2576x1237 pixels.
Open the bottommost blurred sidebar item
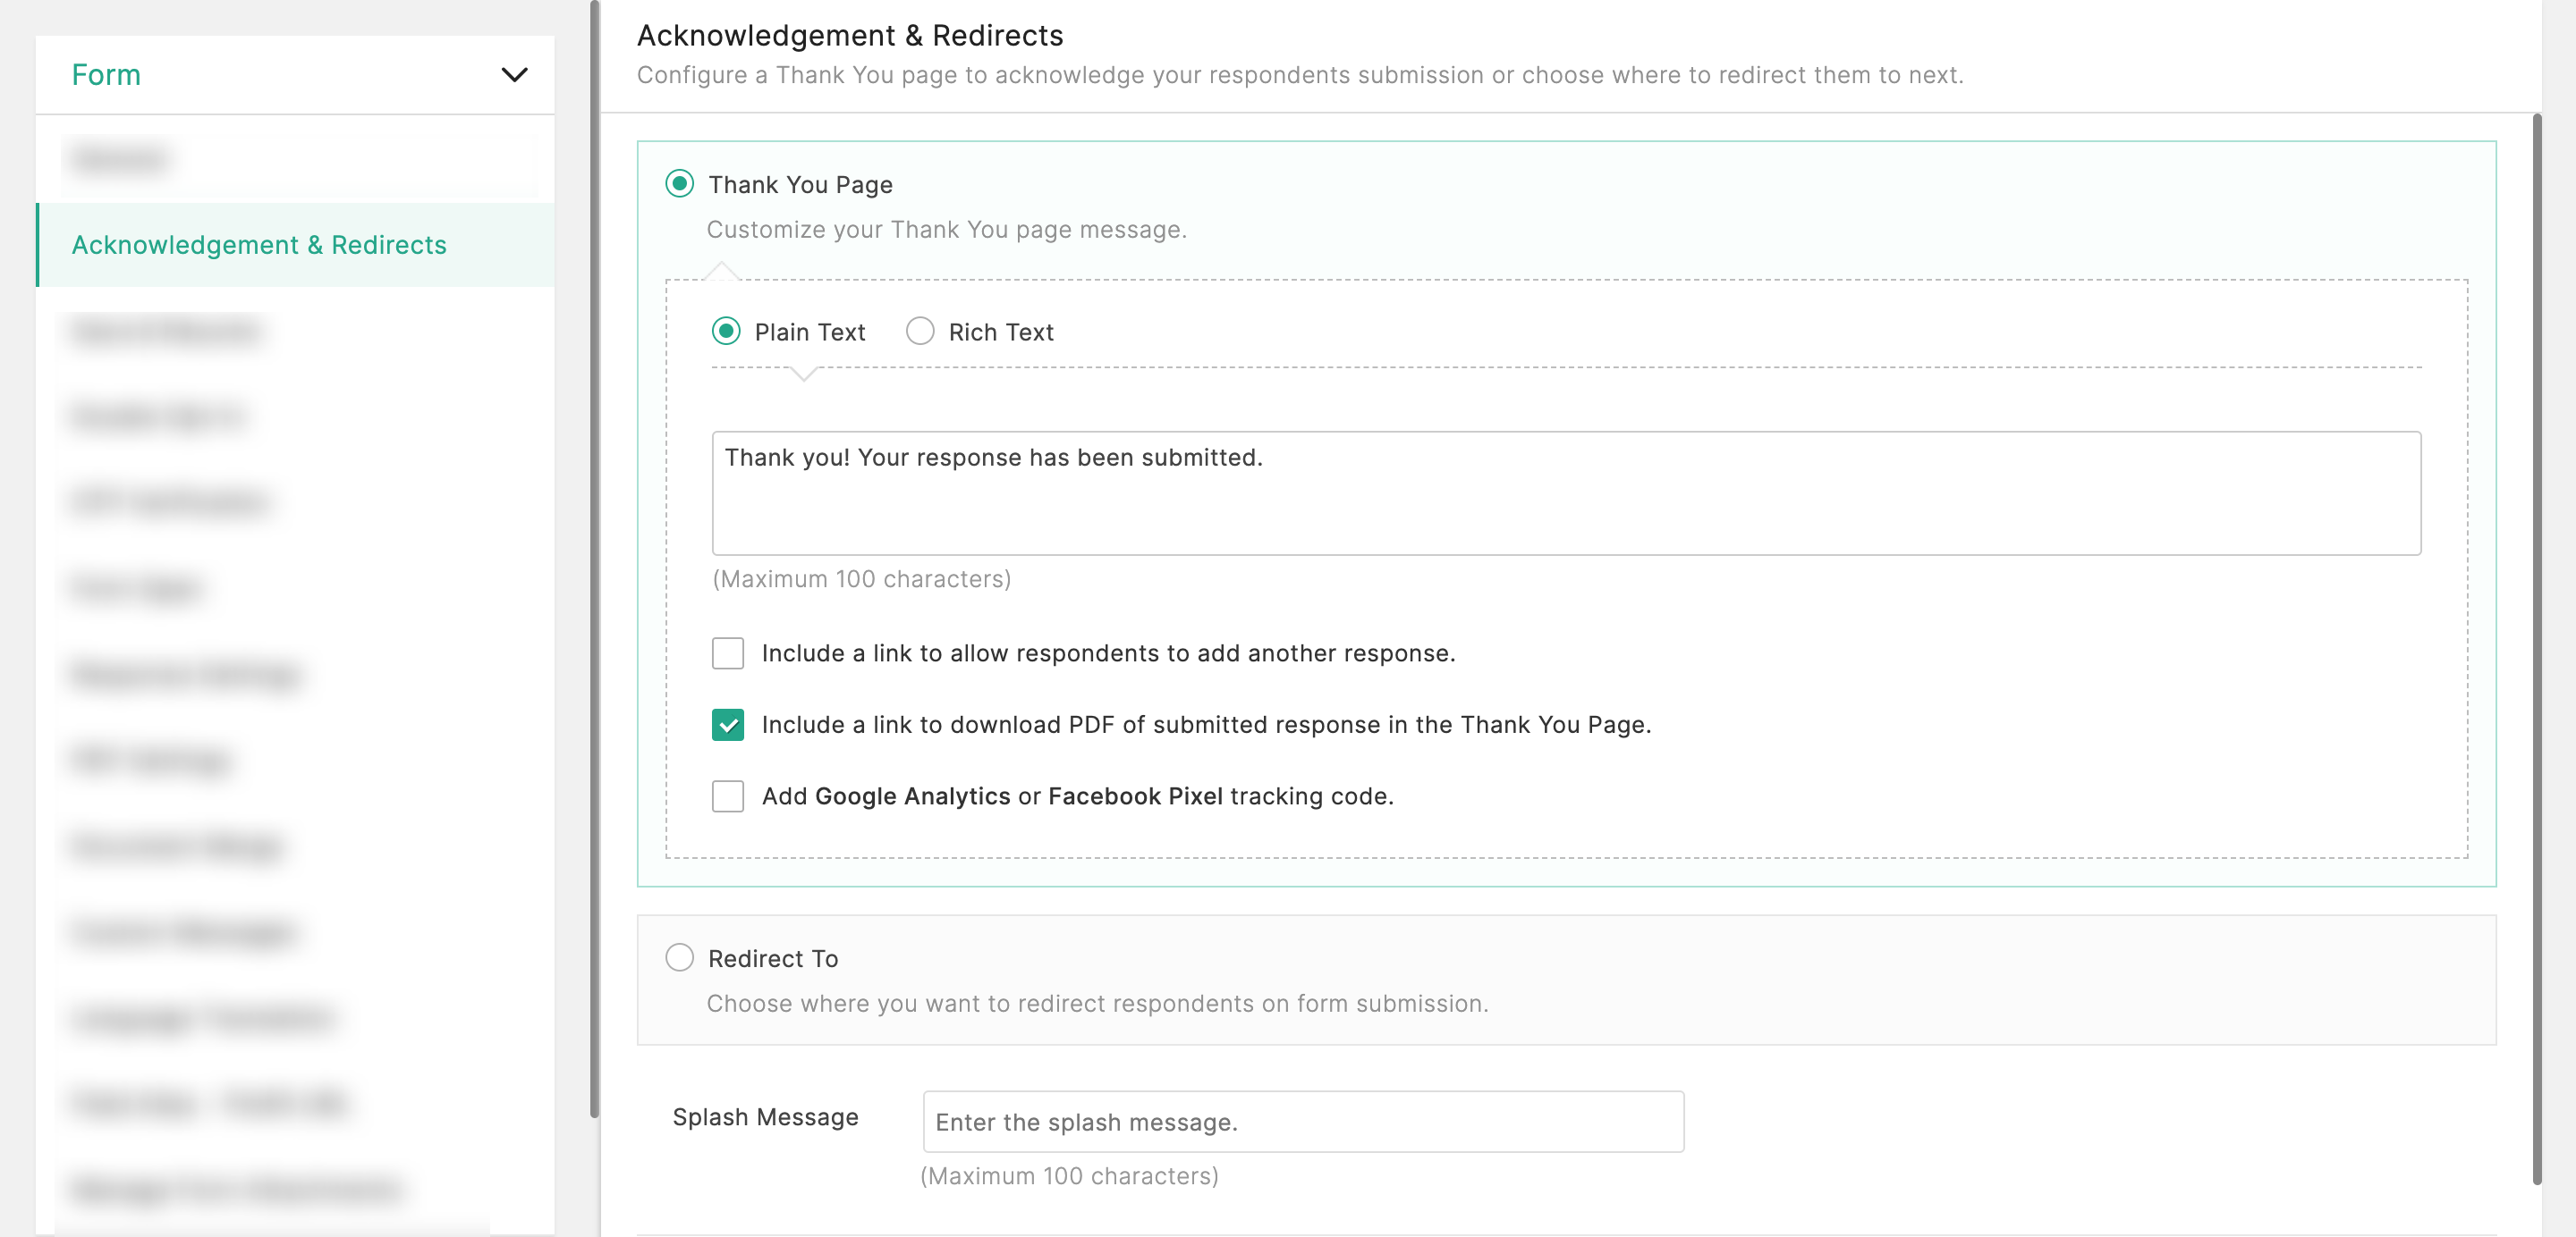(236, 1189)
